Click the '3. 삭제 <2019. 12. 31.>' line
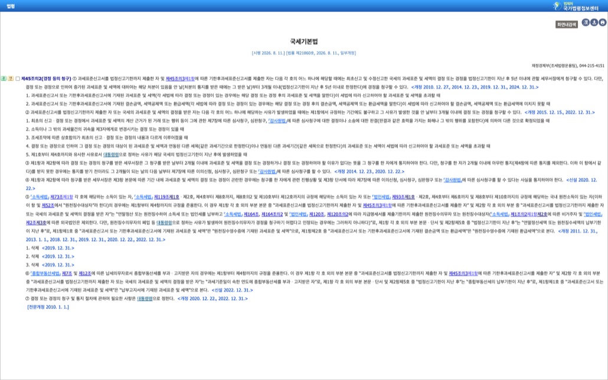 (x=50, y=265)
